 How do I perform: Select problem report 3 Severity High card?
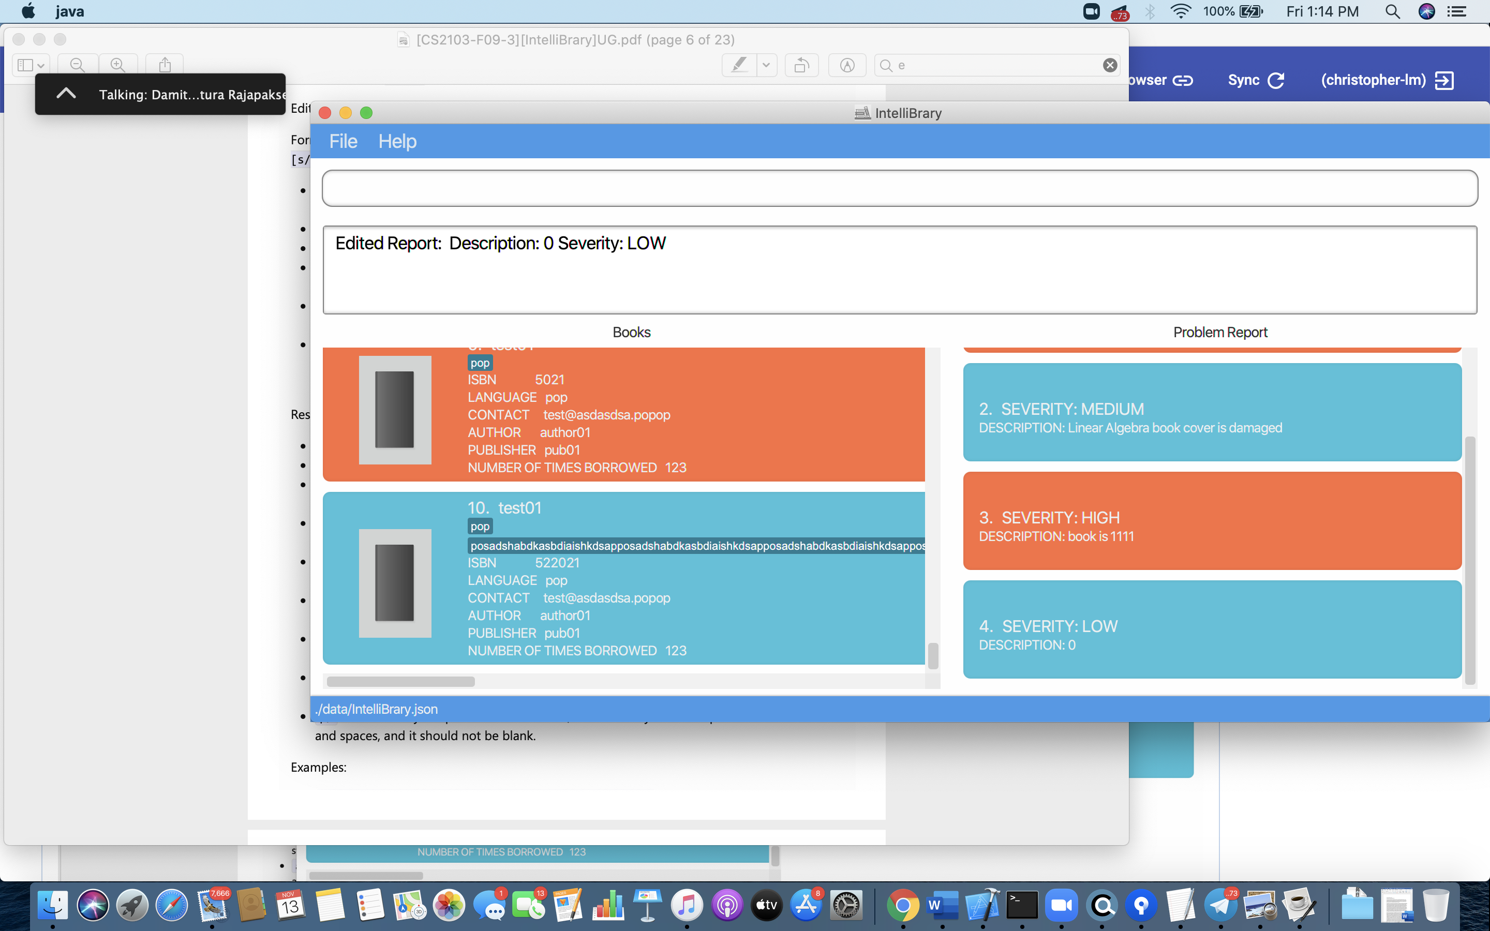[1212, 521]
